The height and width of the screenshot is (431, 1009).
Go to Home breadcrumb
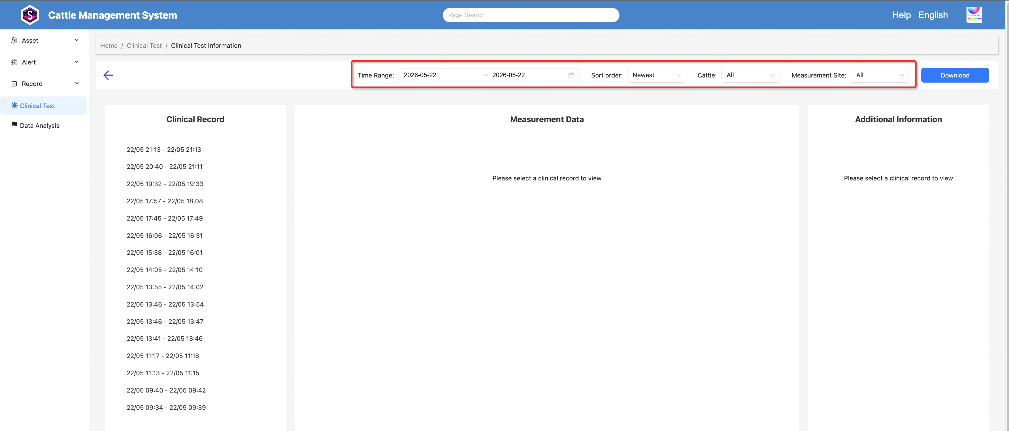[109, 45]
